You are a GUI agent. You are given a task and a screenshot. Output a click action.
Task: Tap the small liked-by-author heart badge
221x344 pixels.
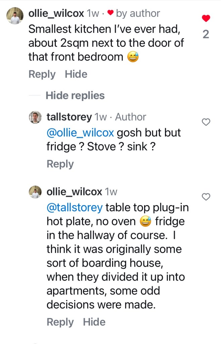click(110, 13)
